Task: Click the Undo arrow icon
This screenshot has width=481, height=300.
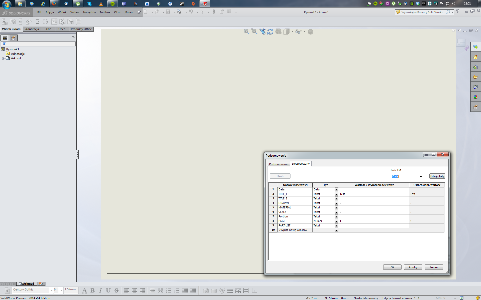Action: (191, 12)
